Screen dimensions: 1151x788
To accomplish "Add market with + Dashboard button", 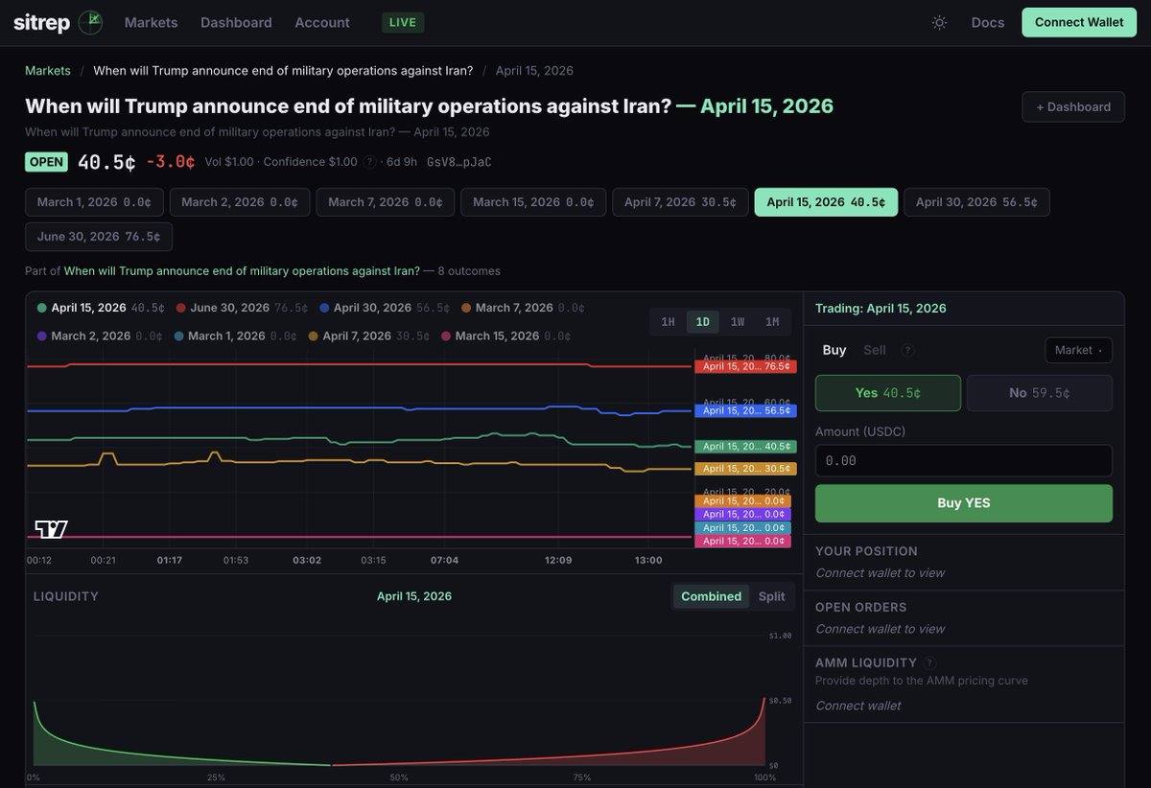I will pyautogui.click(x=1073, y=106).
